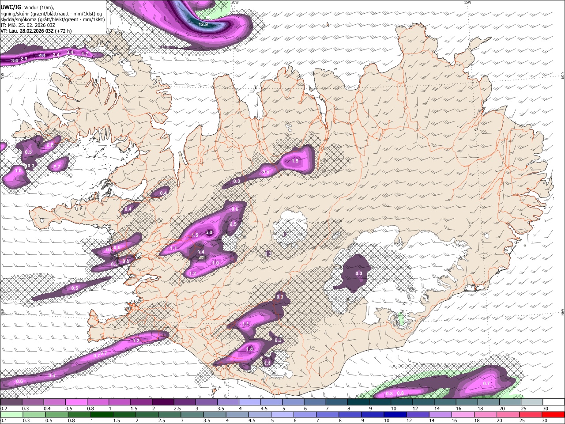Viewport: 565px width, 424px height.
Task: Select the 3.0 precipitation value in west Iceland
Action: [209, 233]
